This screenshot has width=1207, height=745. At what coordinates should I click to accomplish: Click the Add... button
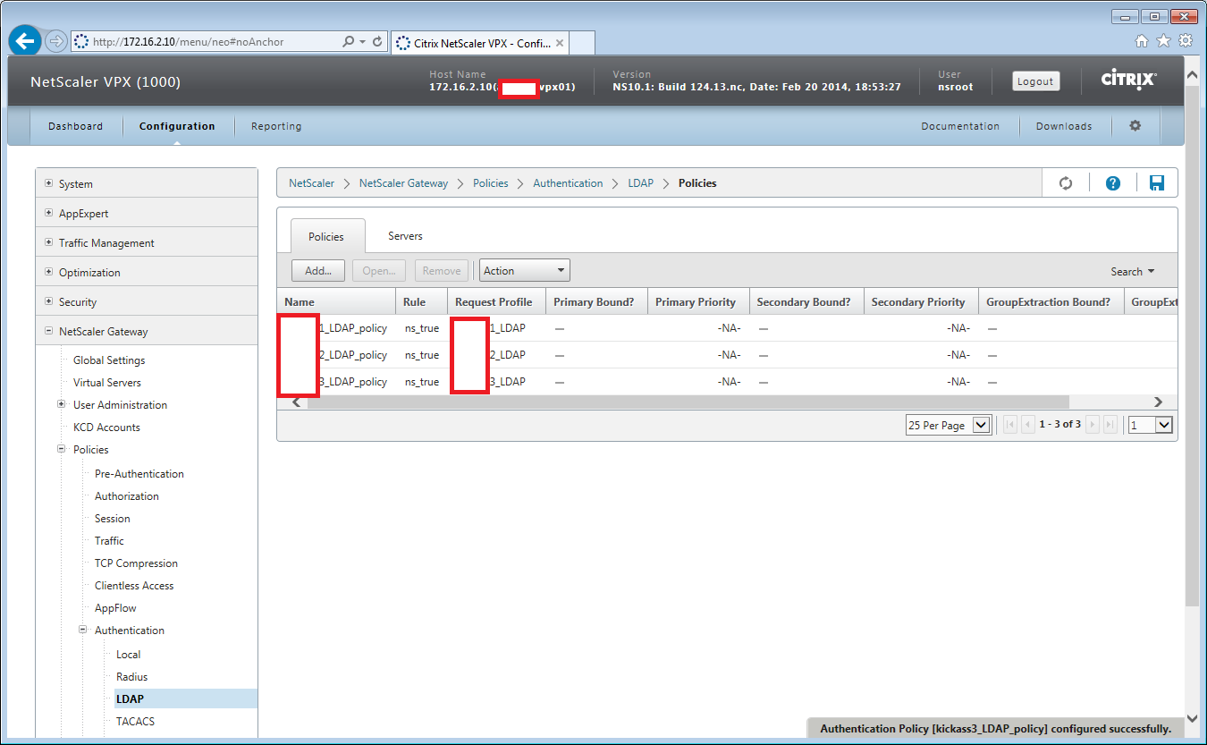318,271
